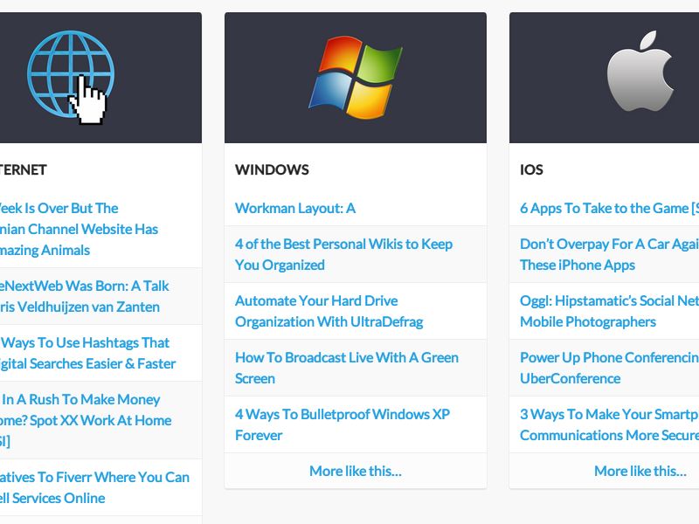Open the Windows category heading
This screenshot has height=524, width=699.
(x=272, y=169)
